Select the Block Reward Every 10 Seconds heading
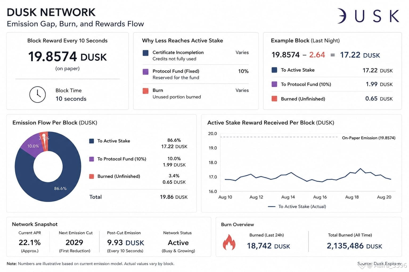 [x=67, y=41]
